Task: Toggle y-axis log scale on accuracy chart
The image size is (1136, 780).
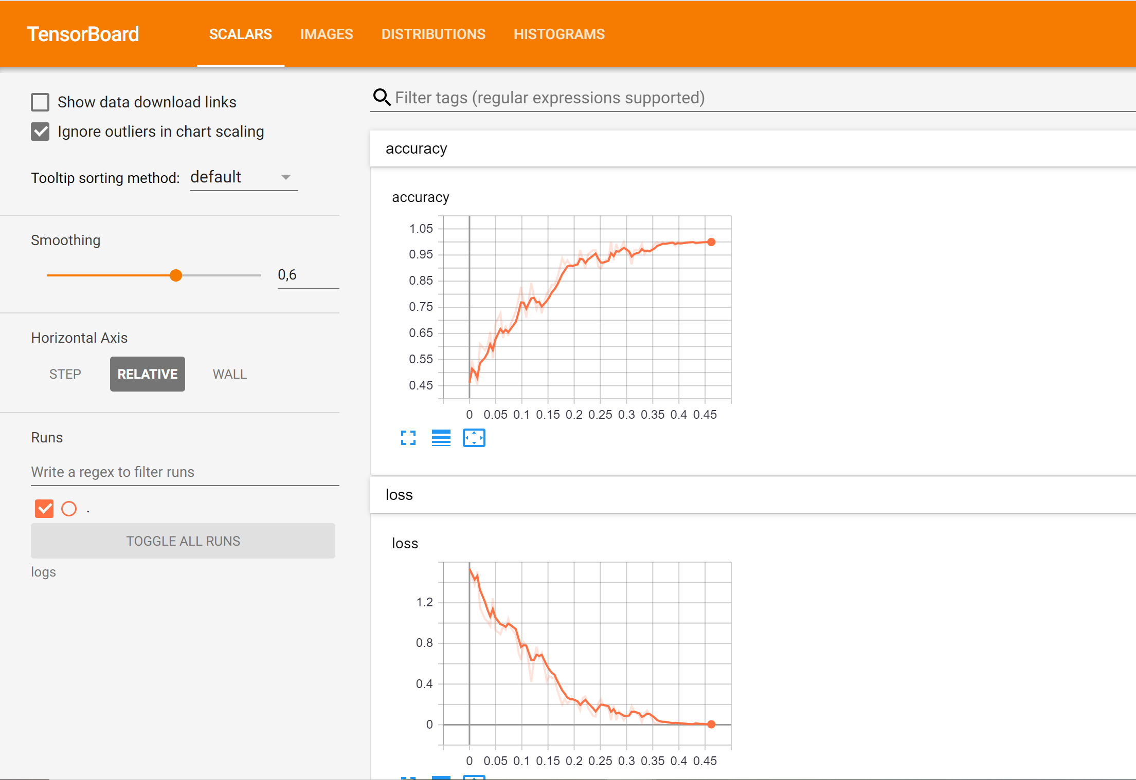Action: click(441, 438)
